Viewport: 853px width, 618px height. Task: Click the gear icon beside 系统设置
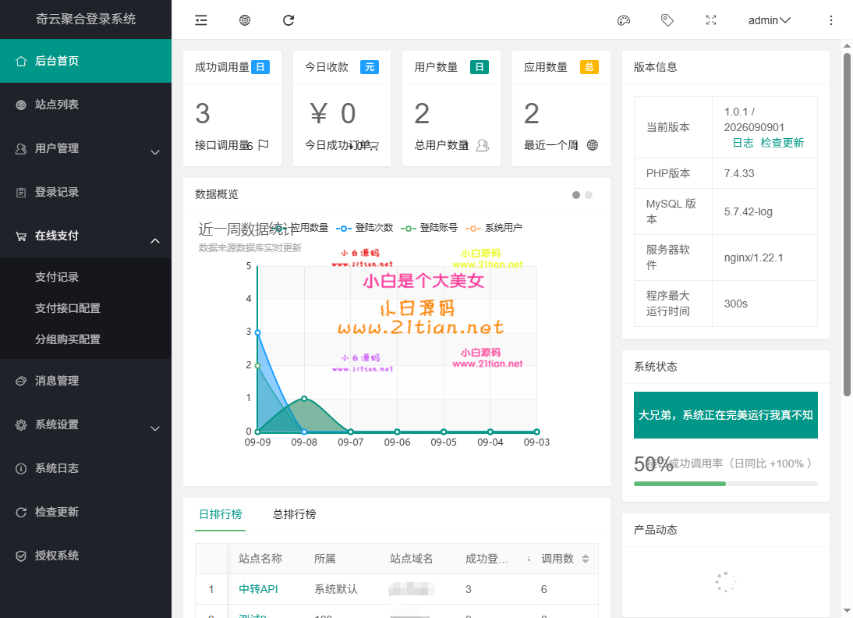point(21,424)
